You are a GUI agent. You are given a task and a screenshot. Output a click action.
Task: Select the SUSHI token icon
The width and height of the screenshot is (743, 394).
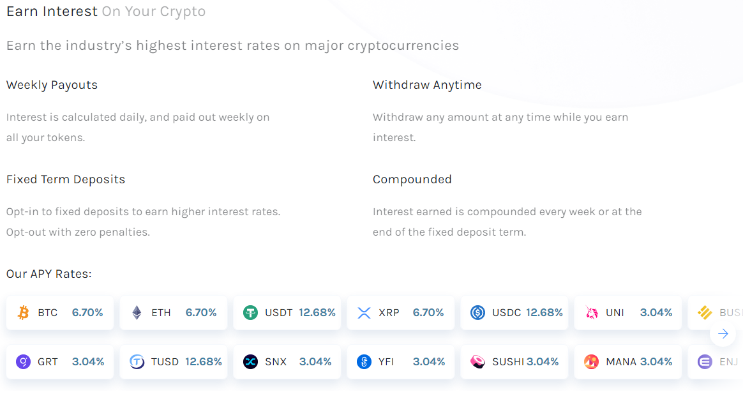[x=474, y=361]
